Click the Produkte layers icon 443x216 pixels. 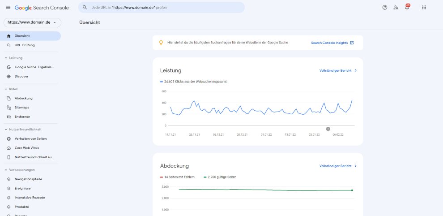click(9, 207)
